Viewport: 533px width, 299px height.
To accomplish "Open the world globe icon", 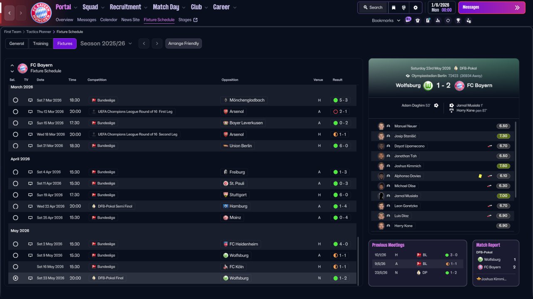I will (x=404, y=7).
